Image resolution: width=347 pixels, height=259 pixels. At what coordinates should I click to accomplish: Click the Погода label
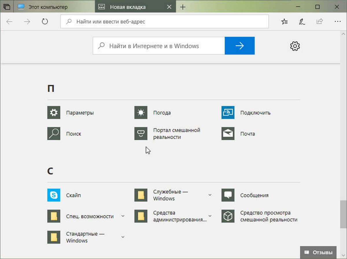point(162,113)
